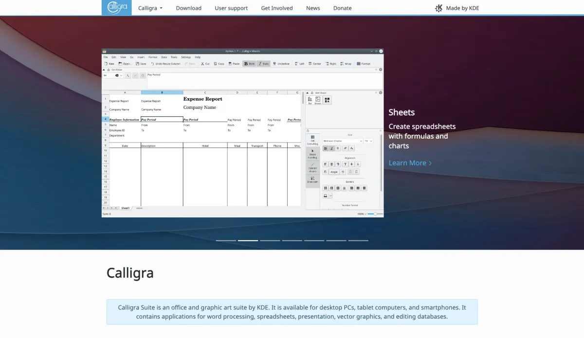
Task: Open the border color dropdown arrow
Action: [x=330, y=196]
